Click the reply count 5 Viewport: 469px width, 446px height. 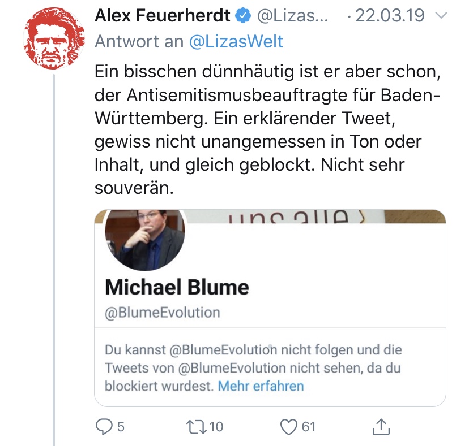tap(121, 427)
